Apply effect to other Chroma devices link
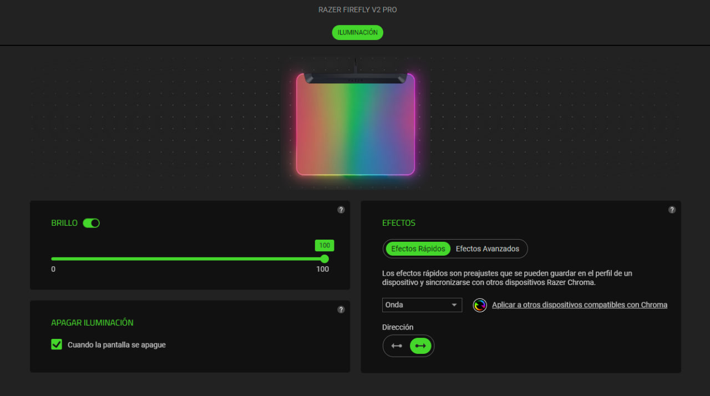 click(x=580, y=304)
